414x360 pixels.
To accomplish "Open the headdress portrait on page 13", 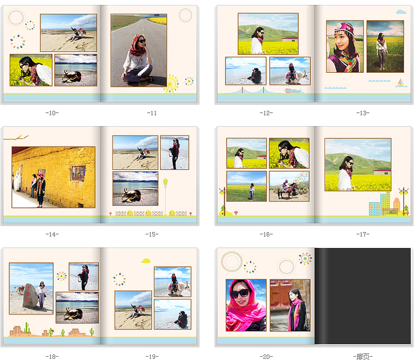I will pyautogui.click(x=345, y=47).
